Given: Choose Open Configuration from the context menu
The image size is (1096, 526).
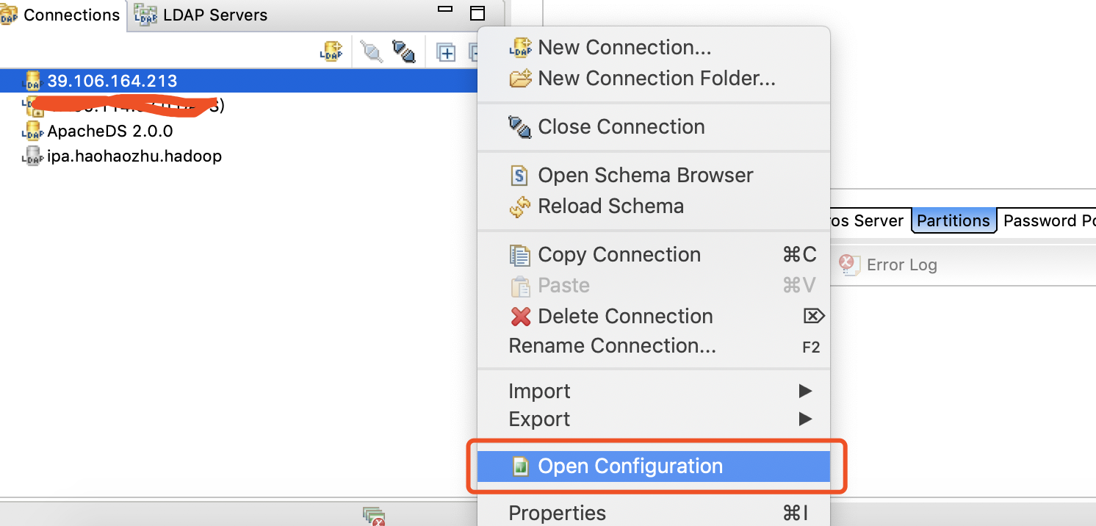Looking at the screenshot, I should pos(630,466).
